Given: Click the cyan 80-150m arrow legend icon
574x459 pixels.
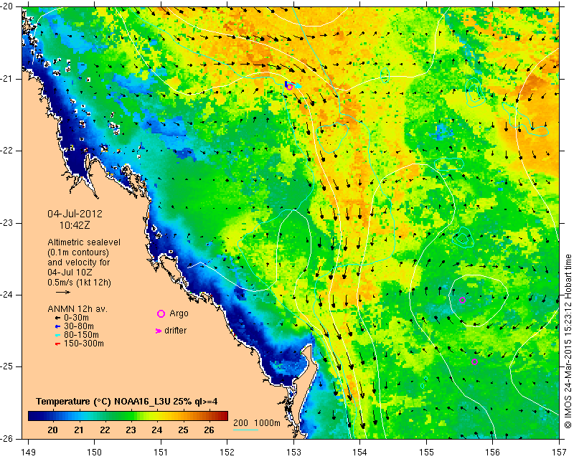Looking at the screenshot, I should (57, 335).
